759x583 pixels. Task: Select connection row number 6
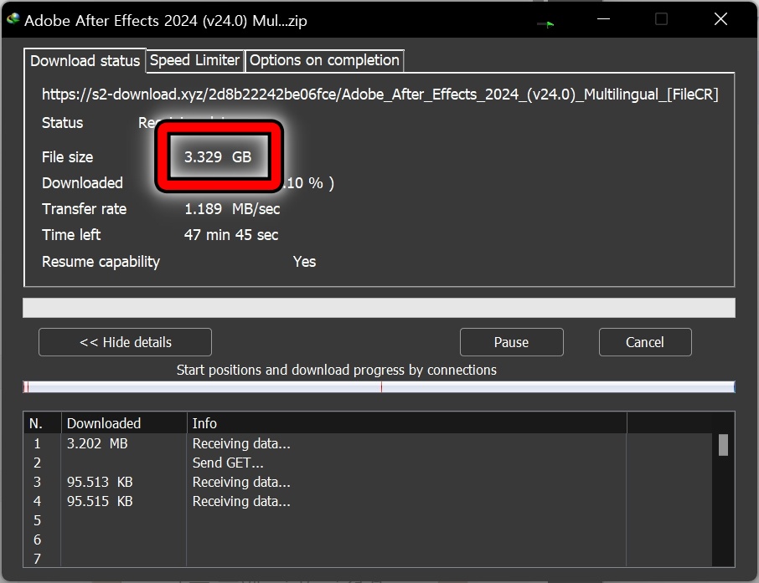point(368,540)
